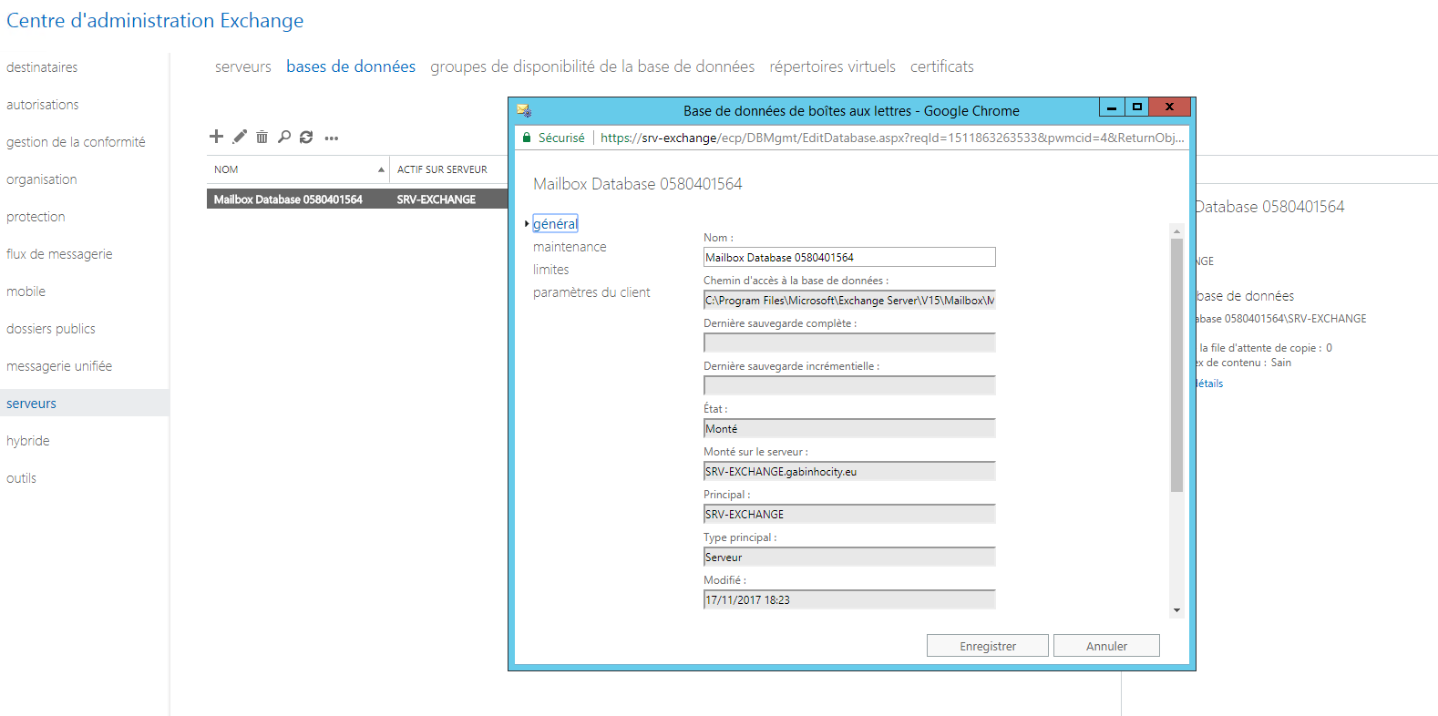
Task: Click the Annuler button
Action: click(x=1106, y=646)
